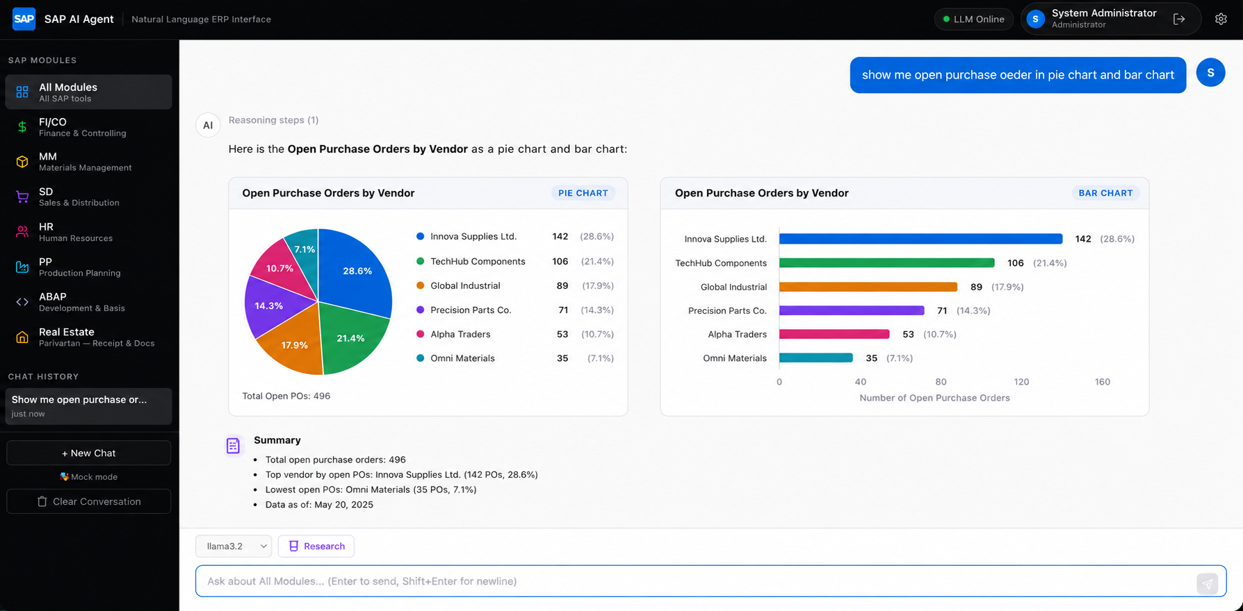The image size is (1243, 611).
Task: Click the SD shopping cart icon
Action: pos(22,196)
